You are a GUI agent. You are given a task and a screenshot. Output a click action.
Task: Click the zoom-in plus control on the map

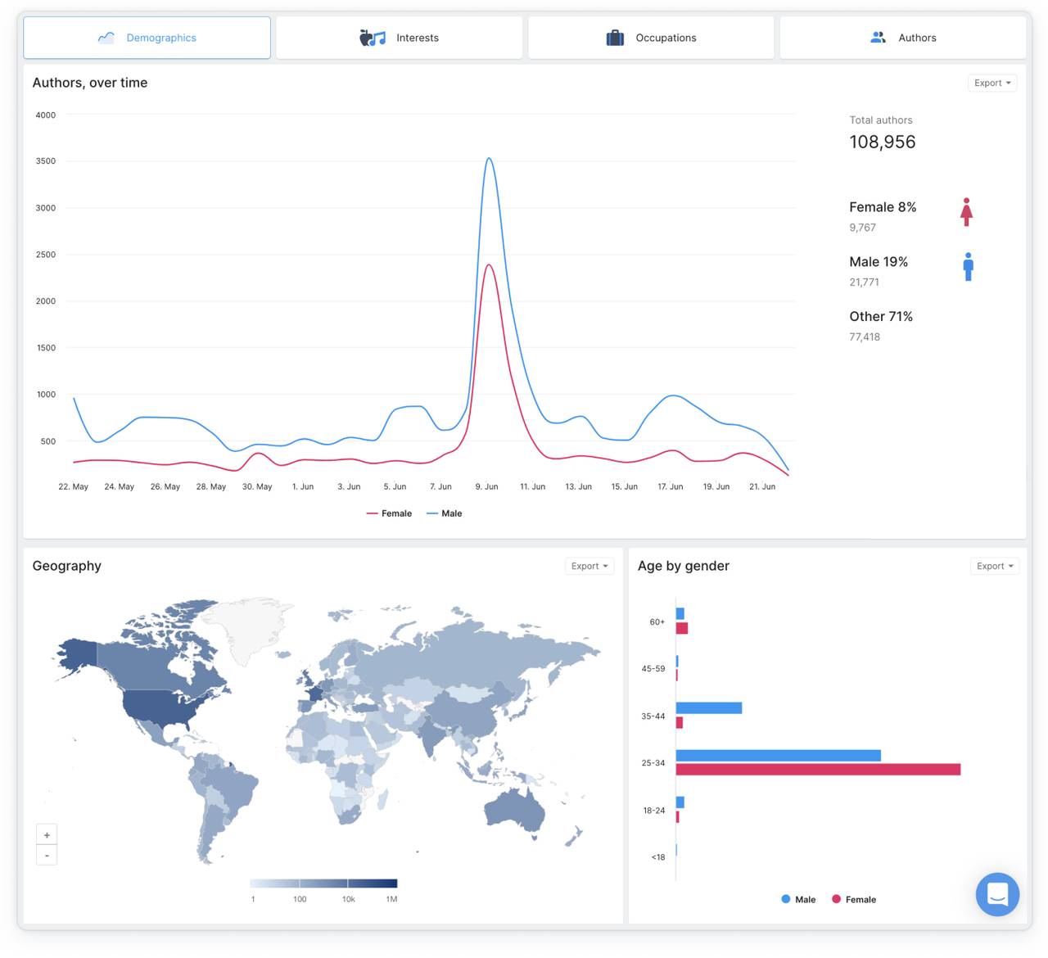point(47,834)
